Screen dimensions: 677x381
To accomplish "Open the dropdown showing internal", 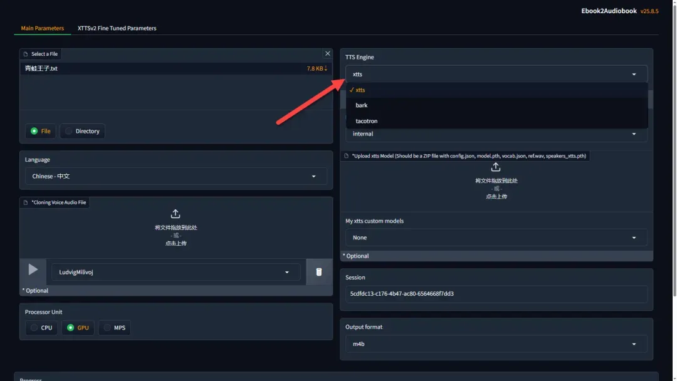I will [x=496, y=133].
